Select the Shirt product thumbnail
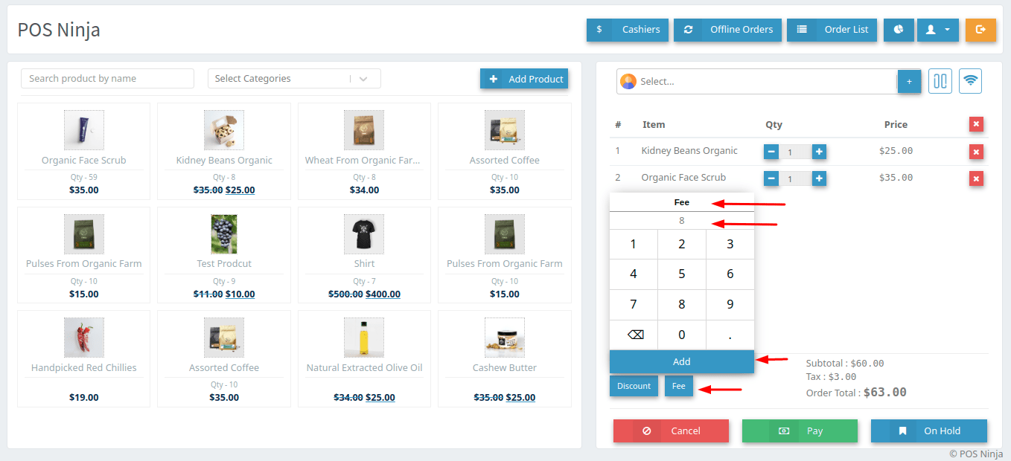 (x=364, y=234)
